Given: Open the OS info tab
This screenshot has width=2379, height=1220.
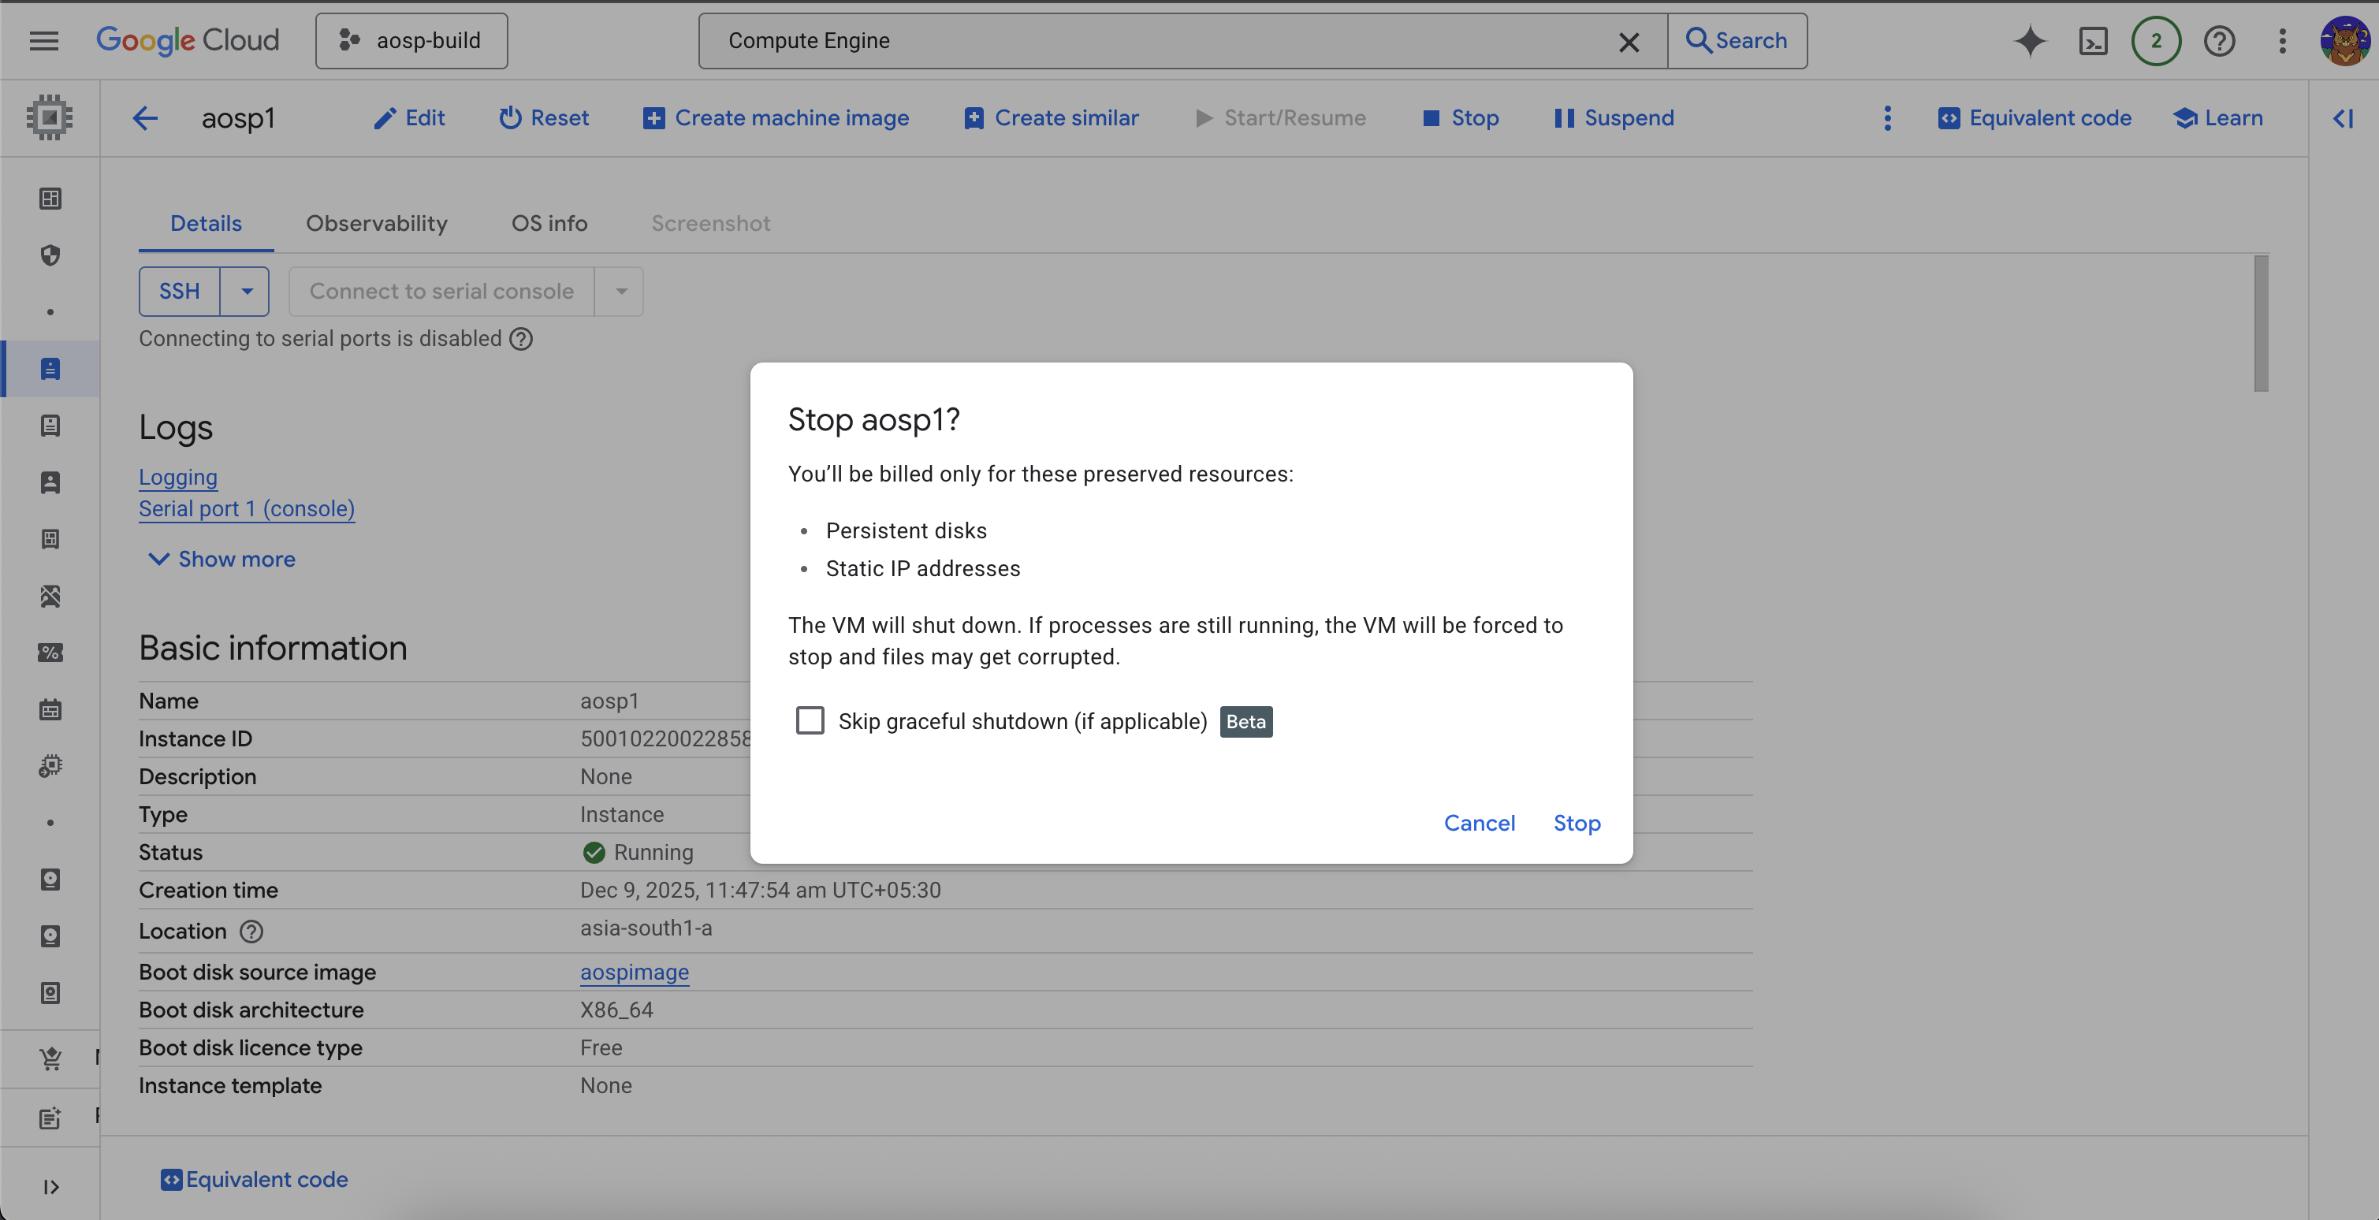Looking at the screenshot, I should click(549, 224).
